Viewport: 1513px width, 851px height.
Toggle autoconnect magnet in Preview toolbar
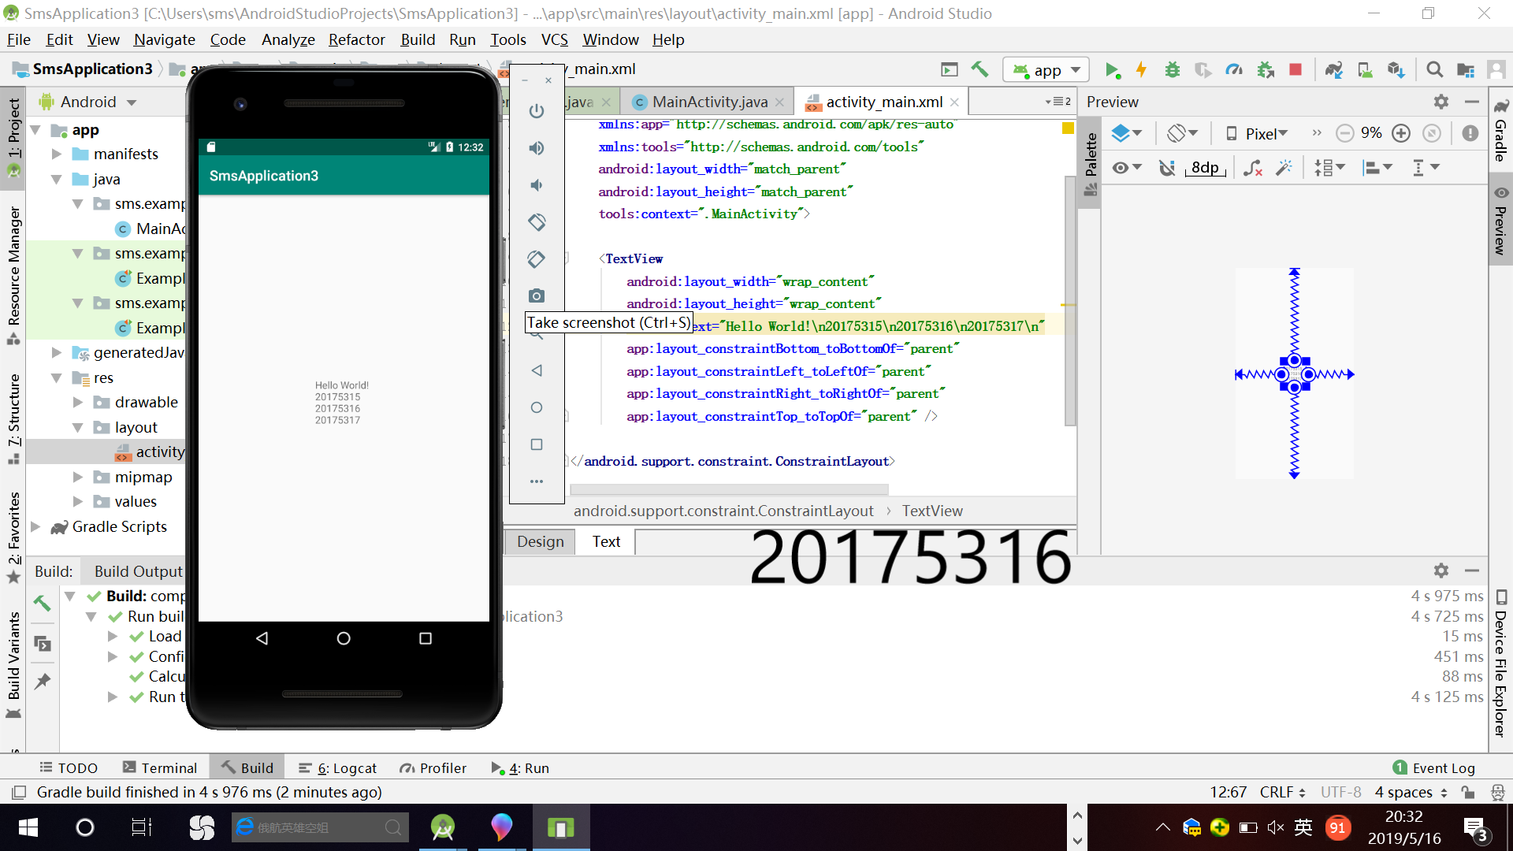click(x=1167, y=168)
